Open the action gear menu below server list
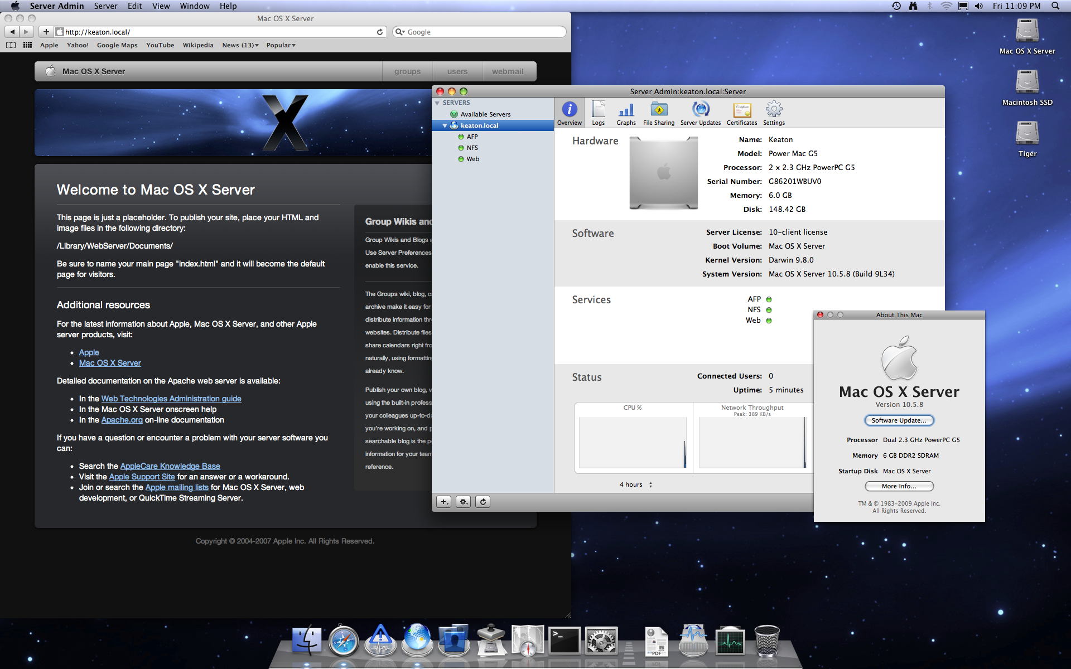The image size is (1071, 669). (x=463, y=502)
